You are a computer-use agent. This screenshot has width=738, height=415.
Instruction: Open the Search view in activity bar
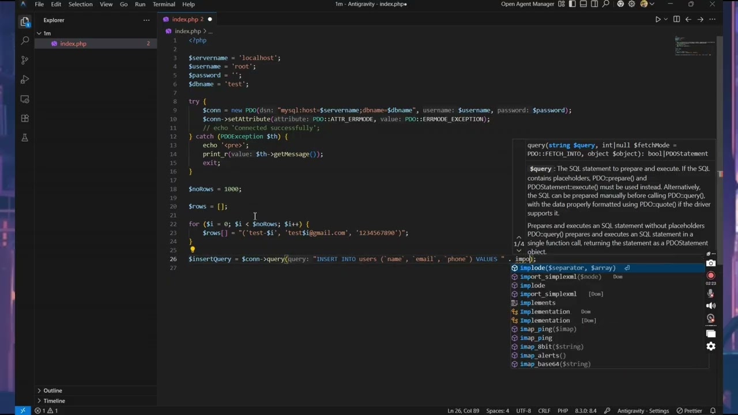click(x=25, y=41)
